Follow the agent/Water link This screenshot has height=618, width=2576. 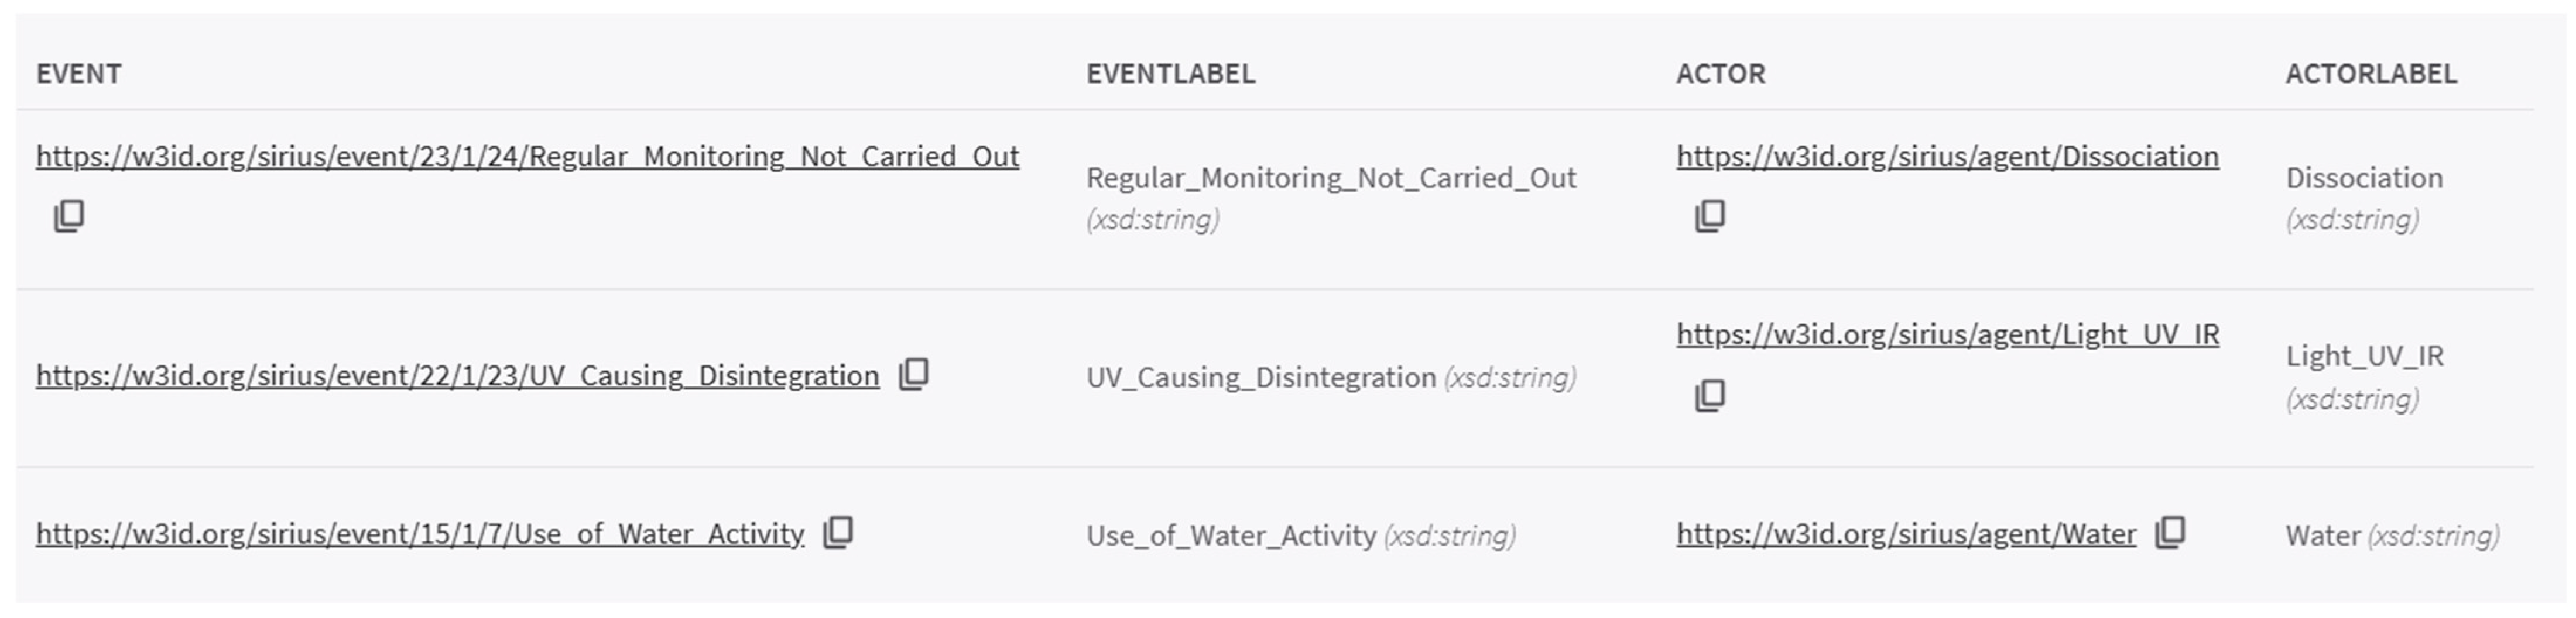tap(1907, 534)
